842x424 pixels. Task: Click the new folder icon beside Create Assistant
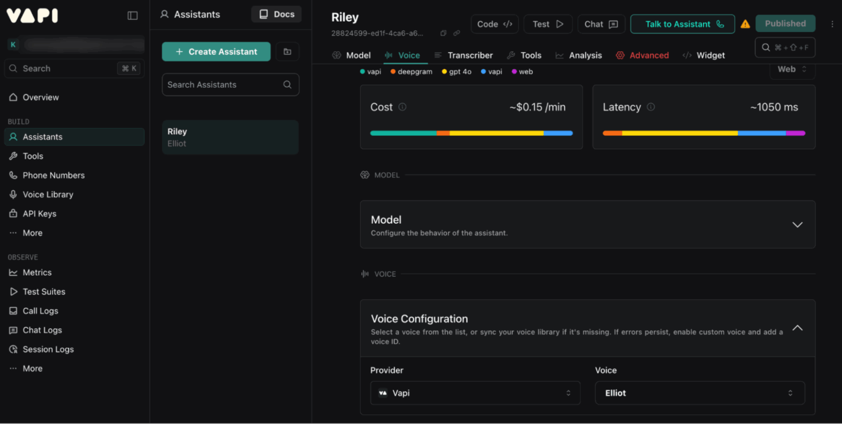point(287,52)
